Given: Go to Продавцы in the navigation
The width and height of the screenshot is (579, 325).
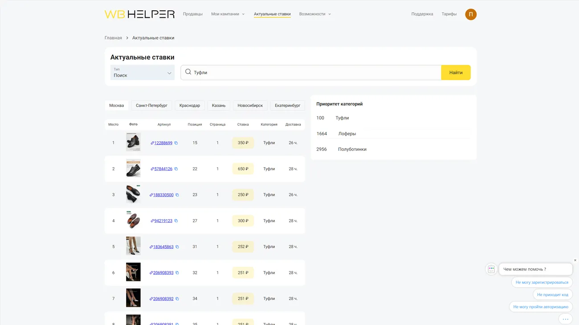Looking at the screenshot, I should pyautogui.click(x=192, y=14).
